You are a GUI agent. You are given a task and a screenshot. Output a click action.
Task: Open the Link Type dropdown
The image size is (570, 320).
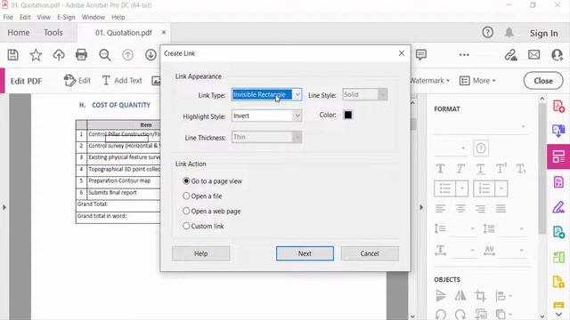[266, 95]
